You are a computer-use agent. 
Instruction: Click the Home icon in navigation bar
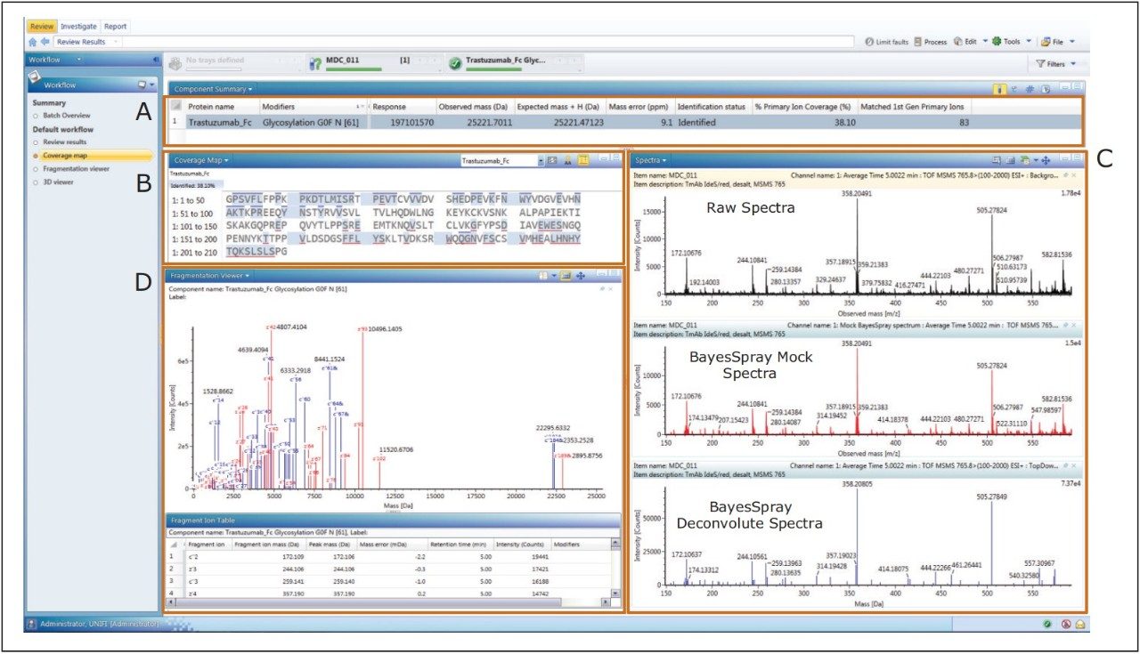[x=33, y=42]
